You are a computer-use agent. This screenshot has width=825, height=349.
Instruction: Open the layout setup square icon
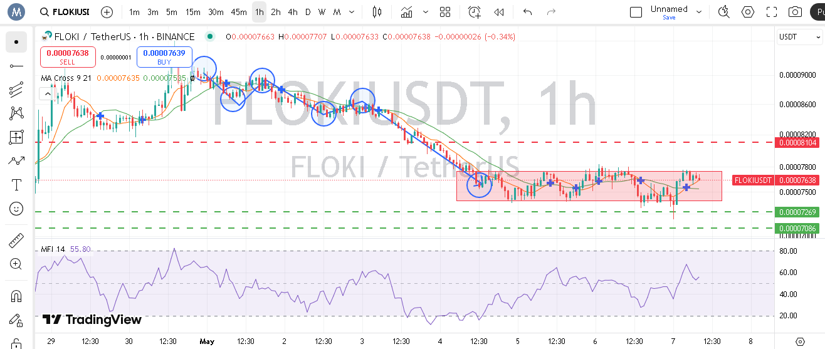tap(636, 12)
